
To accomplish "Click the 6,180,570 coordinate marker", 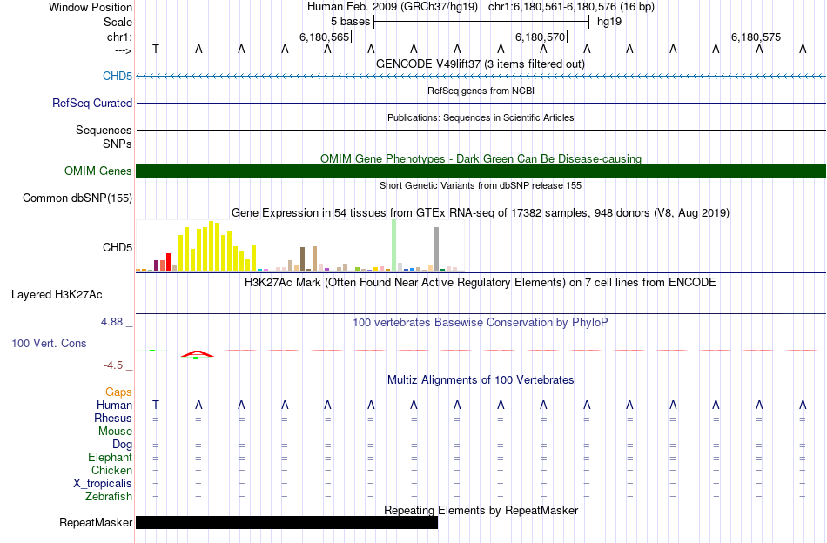I will coord(540,37).
